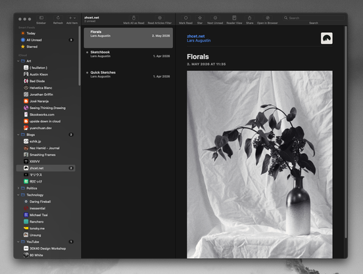Open the Ranchero feed
Image resolution: width=363 pixels, height=274 pixels.
click(46, 221)
